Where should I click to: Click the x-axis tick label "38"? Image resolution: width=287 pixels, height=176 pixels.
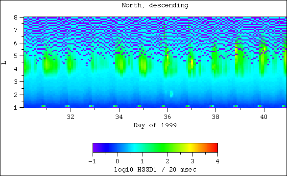pos(215,117)
